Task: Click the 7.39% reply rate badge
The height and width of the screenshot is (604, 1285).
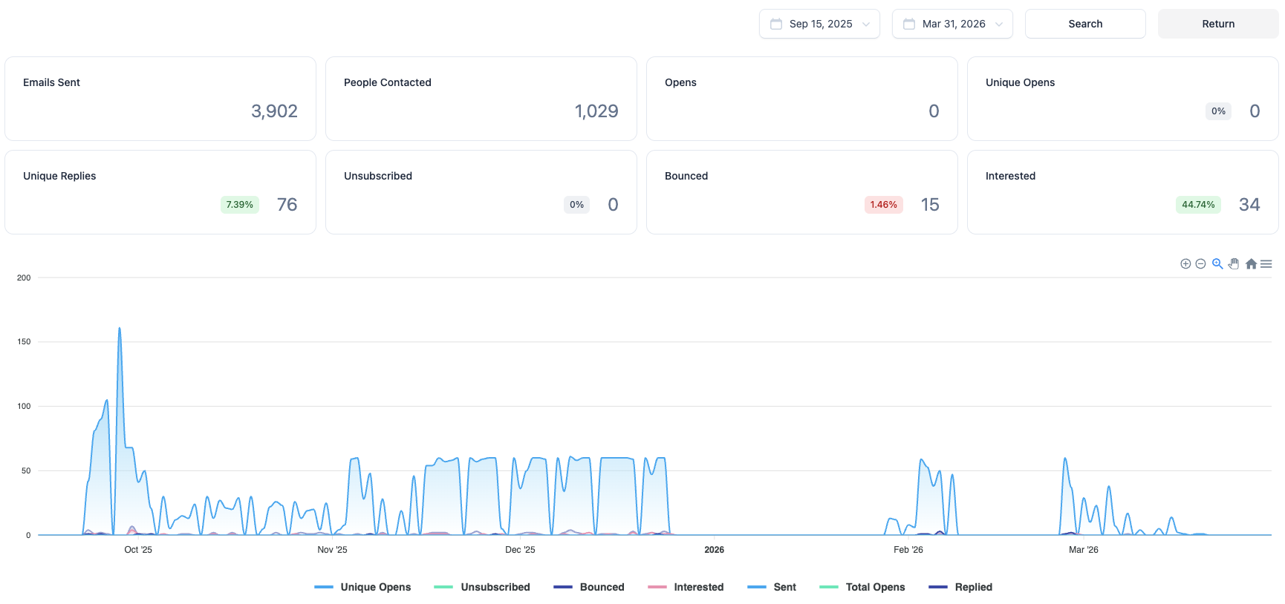Action: point(240,205)
